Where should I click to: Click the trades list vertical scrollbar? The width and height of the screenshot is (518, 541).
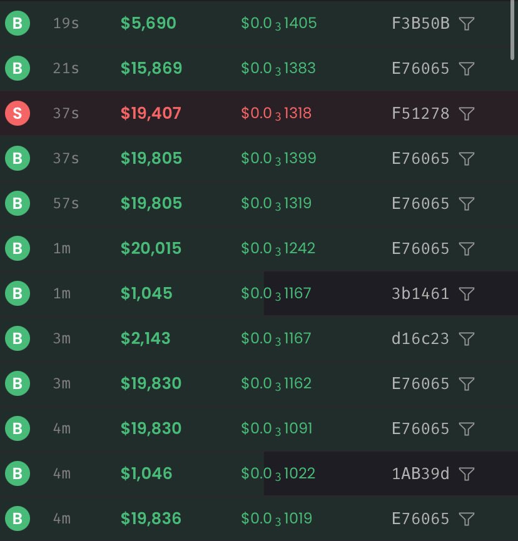[512, 31]
